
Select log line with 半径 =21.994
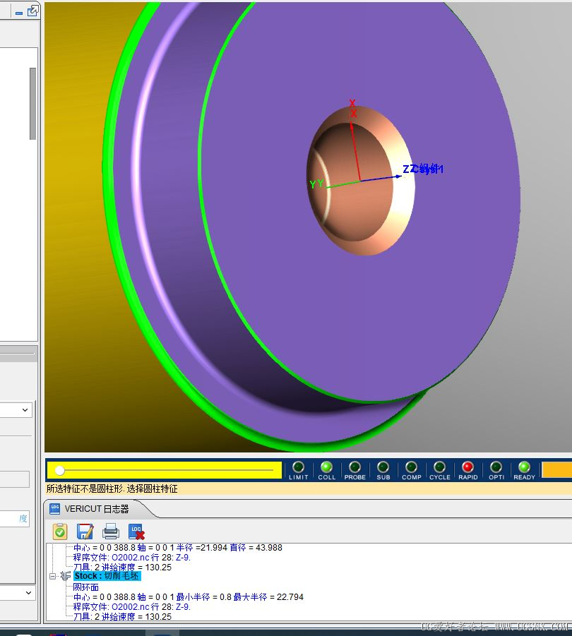coord(178,548)
